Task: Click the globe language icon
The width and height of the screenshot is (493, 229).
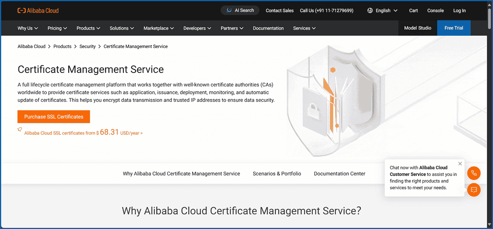Action: click(x=370, y=11)
